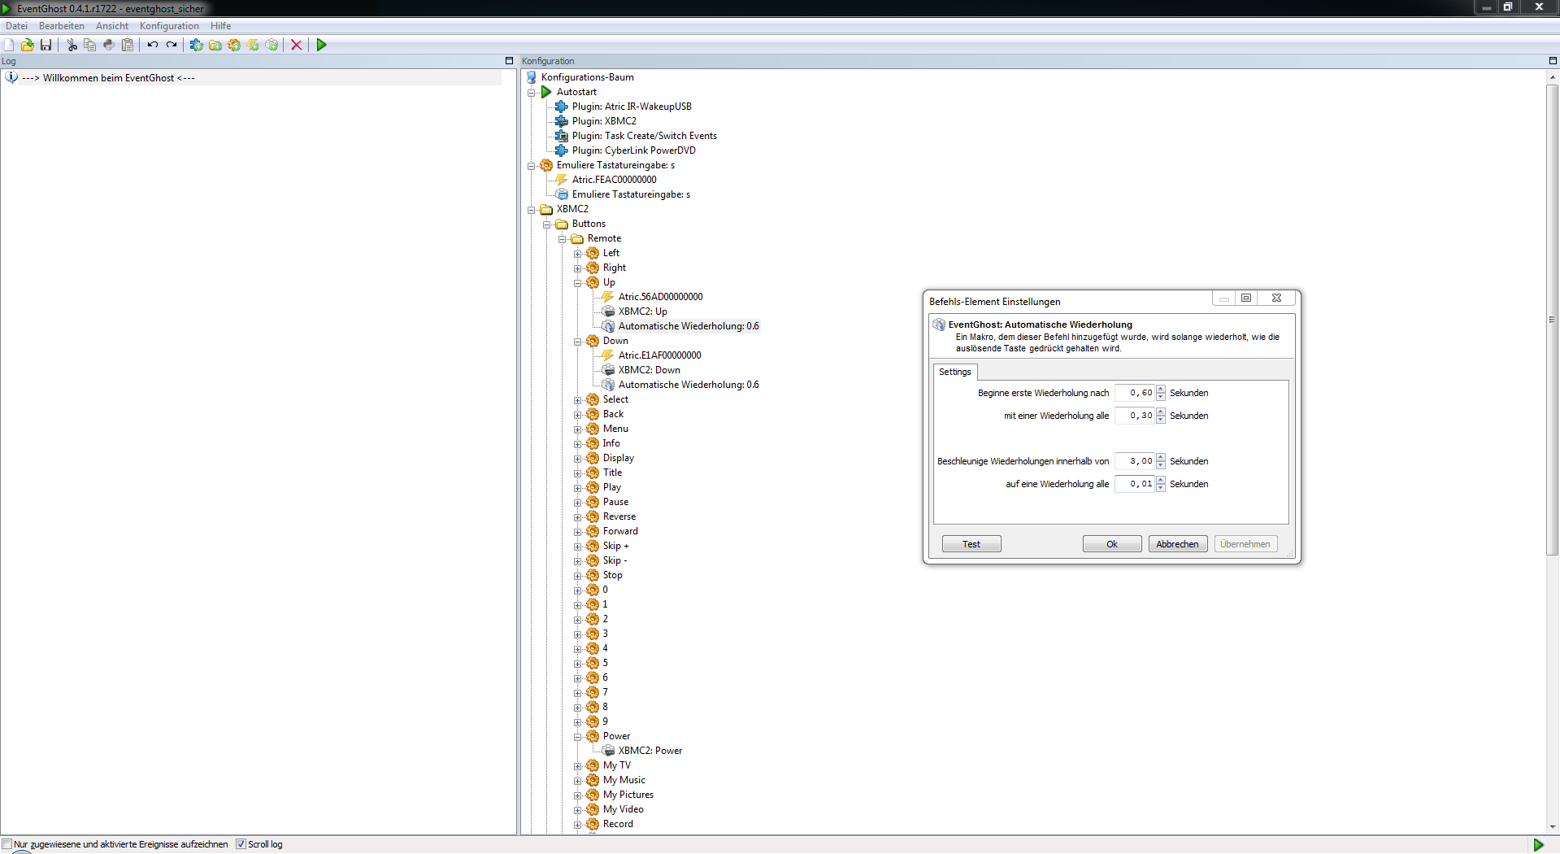The width and height of the screenshot is (1560, 854).
Task: Select the Autostart node icon
Action: coord(547,92)
